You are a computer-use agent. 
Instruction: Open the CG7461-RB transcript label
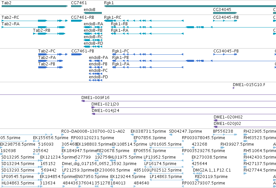pyautogui.click(x=83, y=17)
